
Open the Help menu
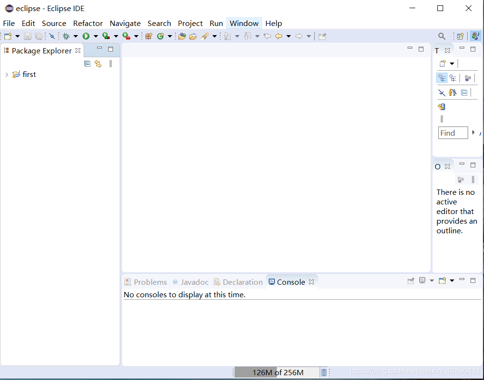pyautogui.click(x=273, y=24)
